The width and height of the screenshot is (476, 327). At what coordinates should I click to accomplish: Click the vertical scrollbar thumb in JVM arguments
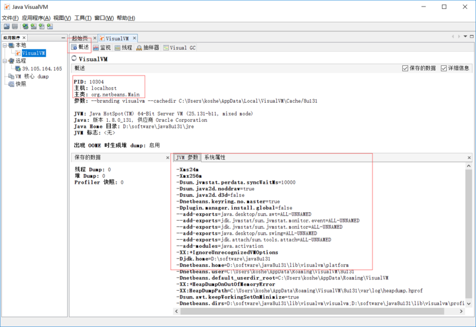[469, 234]
